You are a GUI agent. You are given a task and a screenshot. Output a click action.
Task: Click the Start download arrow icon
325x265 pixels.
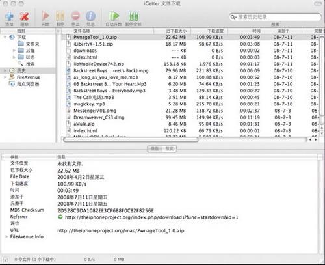pos(45,16)
